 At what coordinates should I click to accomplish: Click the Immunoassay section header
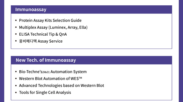click(31, 10)
